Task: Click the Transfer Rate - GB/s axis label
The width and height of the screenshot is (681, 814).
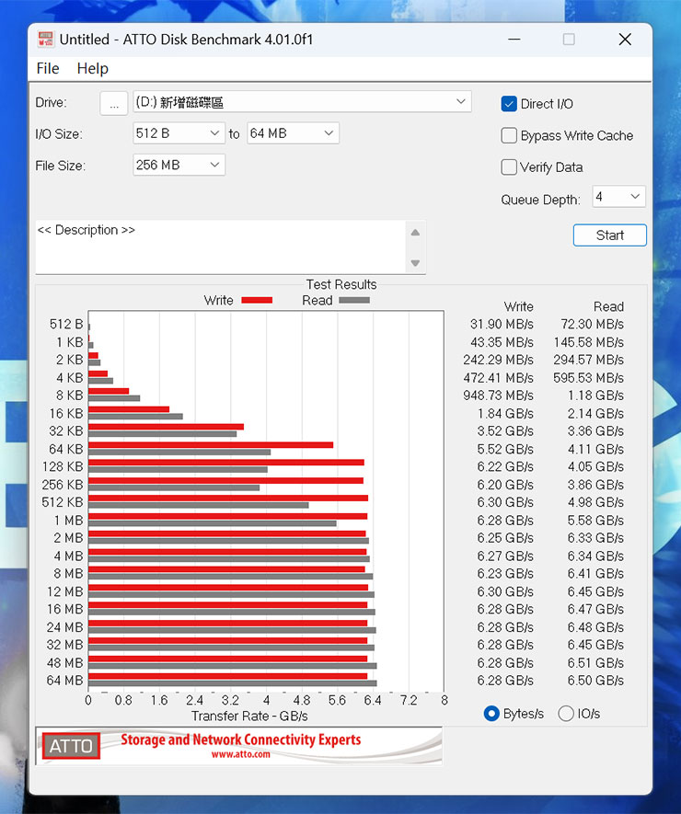Action: [x=249, y=717]
